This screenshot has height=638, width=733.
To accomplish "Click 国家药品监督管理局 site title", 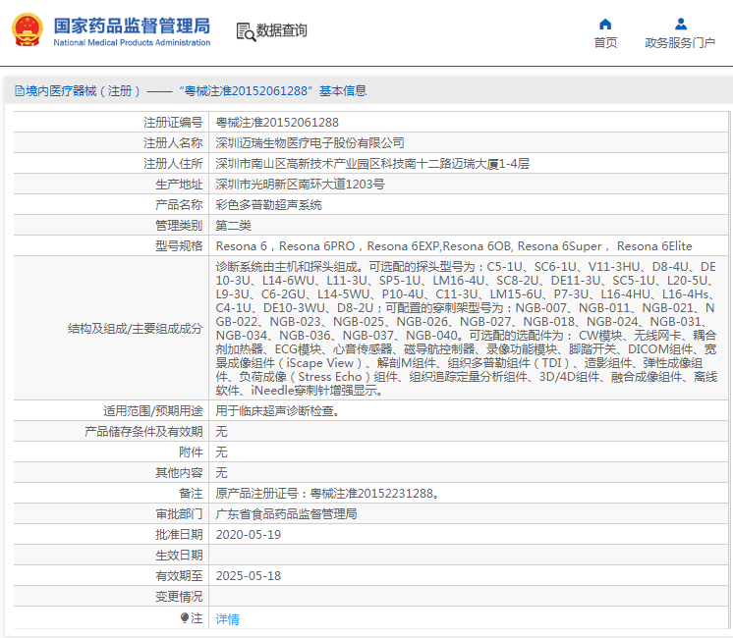I will click(132, 26).
